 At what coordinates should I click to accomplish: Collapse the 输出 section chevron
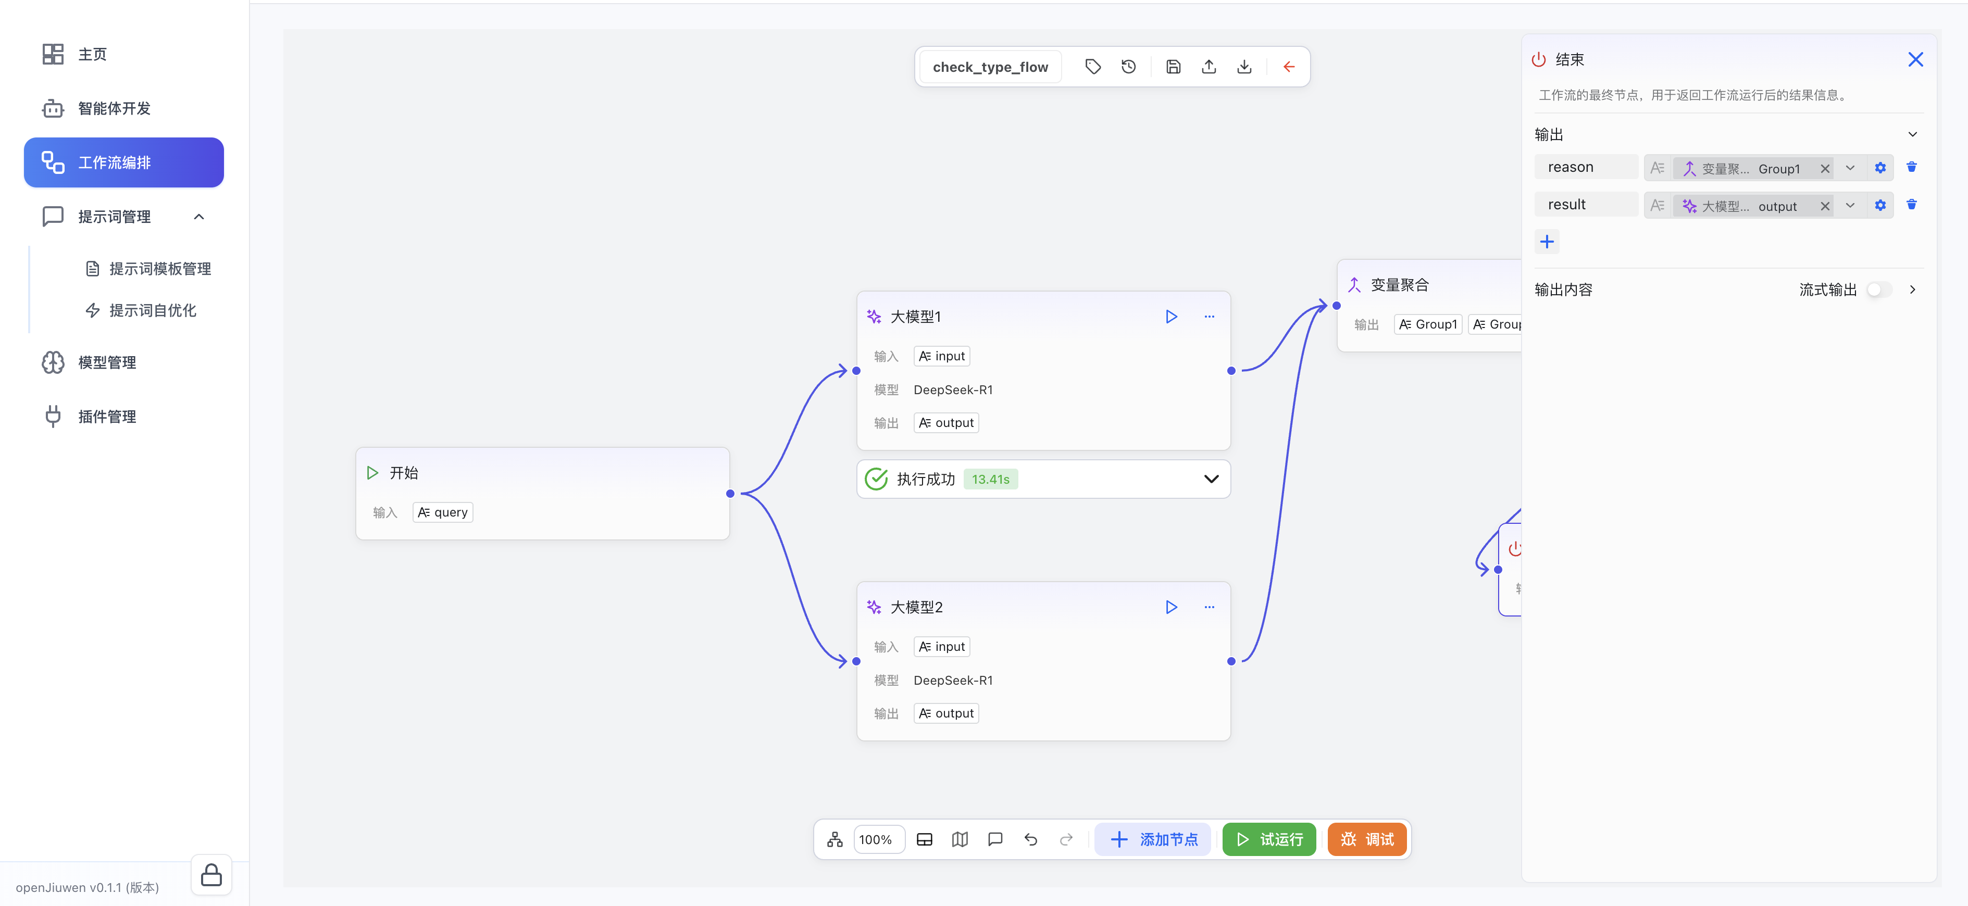point(1912,134)
